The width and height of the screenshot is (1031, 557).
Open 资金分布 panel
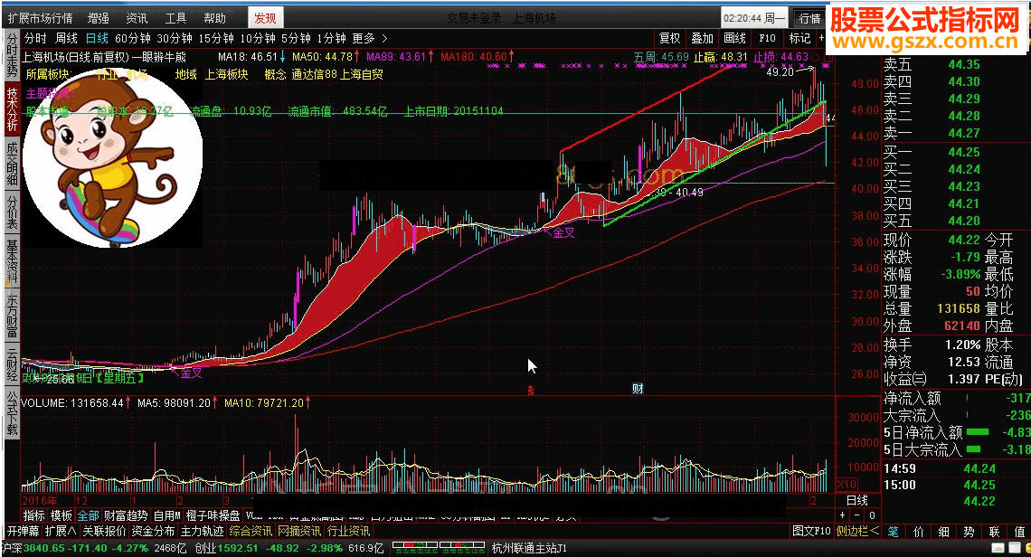(153, 531)
